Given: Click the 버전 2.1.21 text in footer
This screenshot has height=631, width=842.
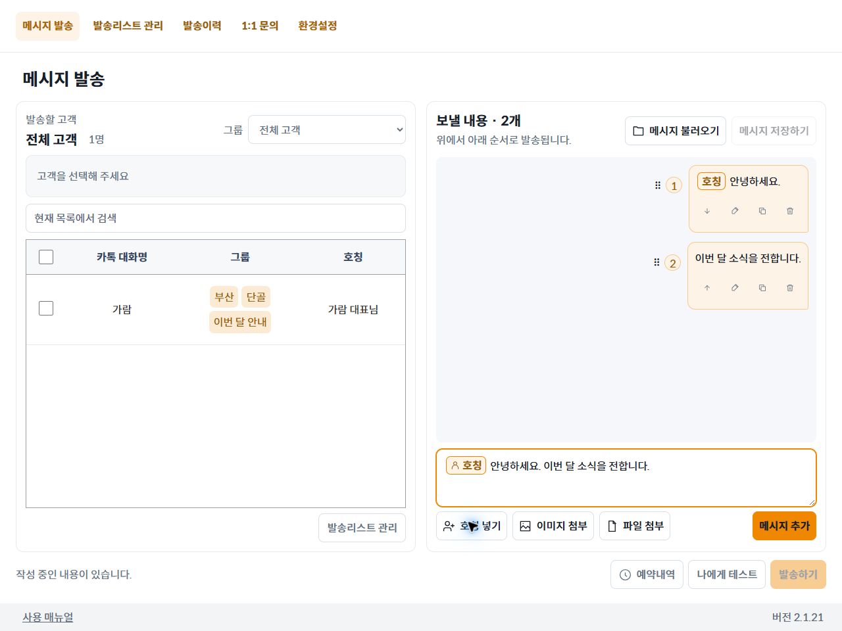Looking at the screenshot, I should tap(798, 617).
